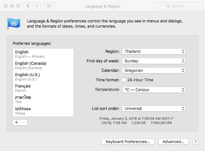Open the Calendar dropdown set to Gregorian

[153, 71]
